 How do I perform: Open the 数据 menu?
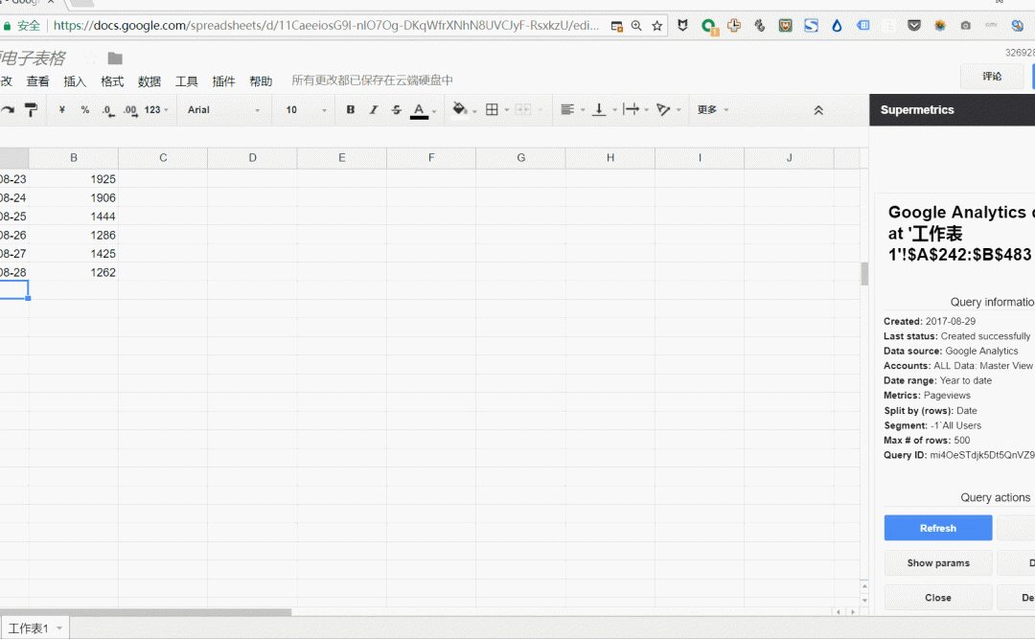coord(149,81)
